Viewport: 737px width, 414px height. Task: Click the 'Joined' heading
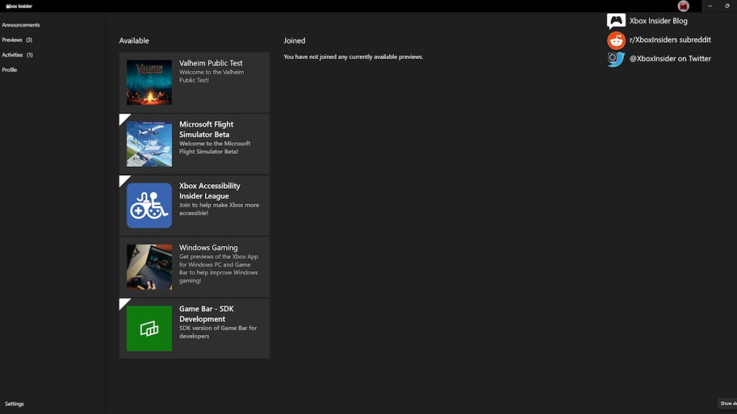click(294, 41)
